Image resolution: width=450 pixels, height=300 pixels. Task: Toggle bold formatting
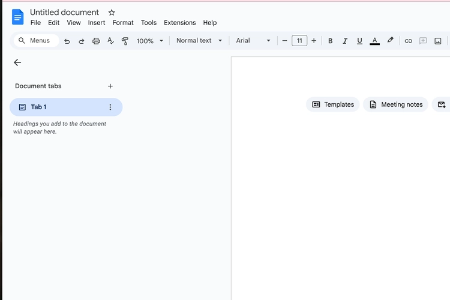coord(330,41)
